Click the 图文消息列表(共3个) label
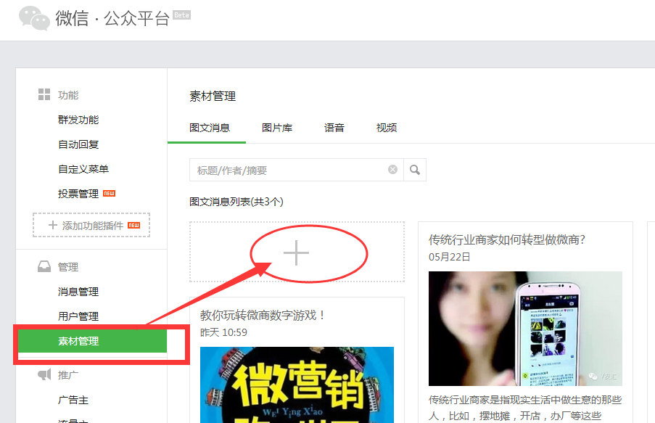 coord(236,202)
